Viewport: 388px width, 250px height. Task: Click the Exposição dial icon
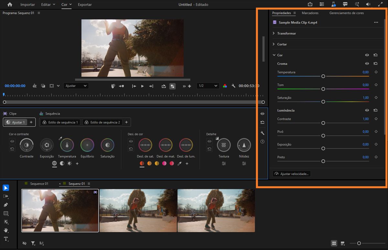pos(47,145)
